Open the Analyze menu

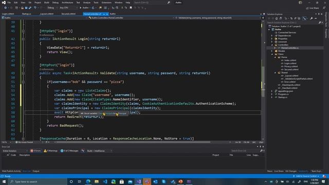point(87,3)
